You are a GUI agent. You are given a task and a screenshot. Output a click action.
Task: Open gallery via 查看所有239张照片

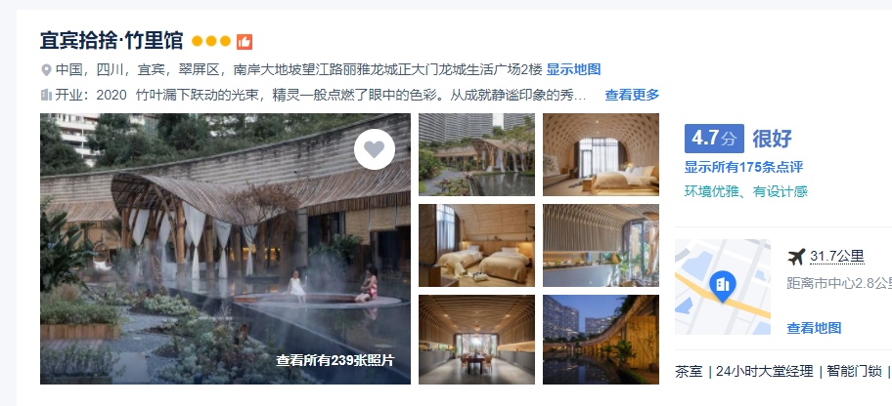pos(335,360)
